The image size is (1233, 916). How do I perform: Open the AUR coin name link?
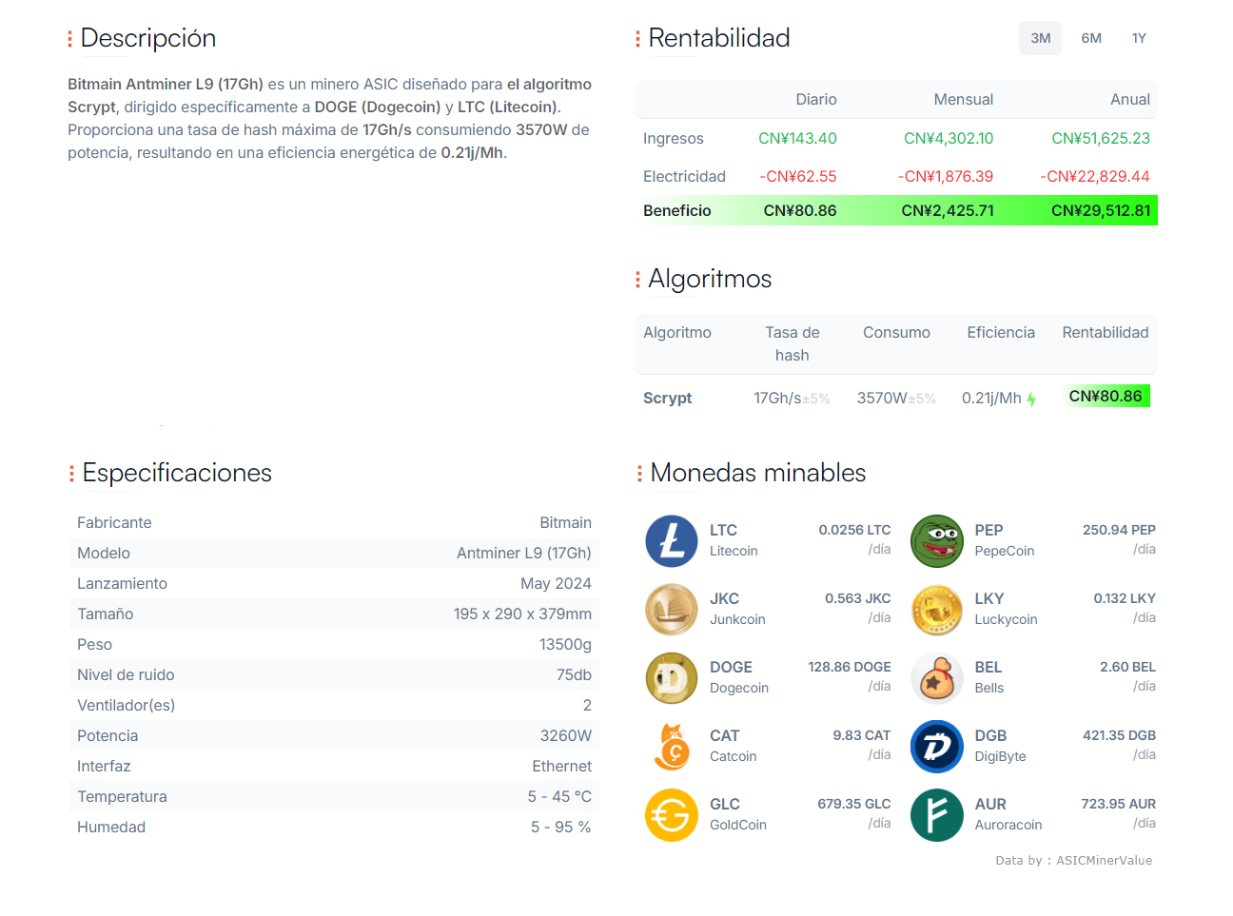click(x=990, y=804)
